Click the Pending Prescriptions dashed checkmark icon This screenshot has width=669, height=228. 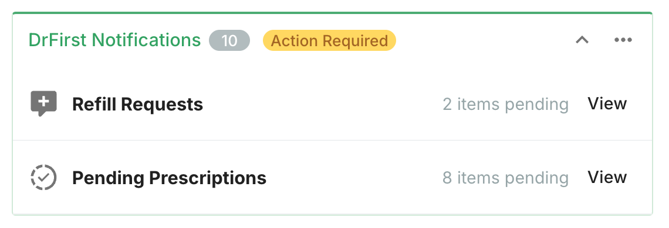click(x=43, y=177)
